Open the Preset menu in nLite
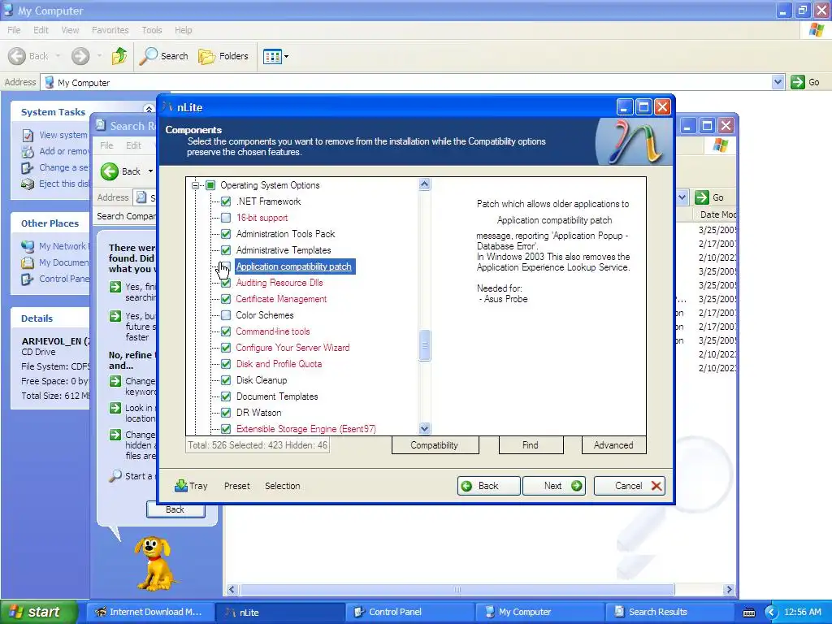This screenshot has width=832, height=624. [x=236, y=486]
